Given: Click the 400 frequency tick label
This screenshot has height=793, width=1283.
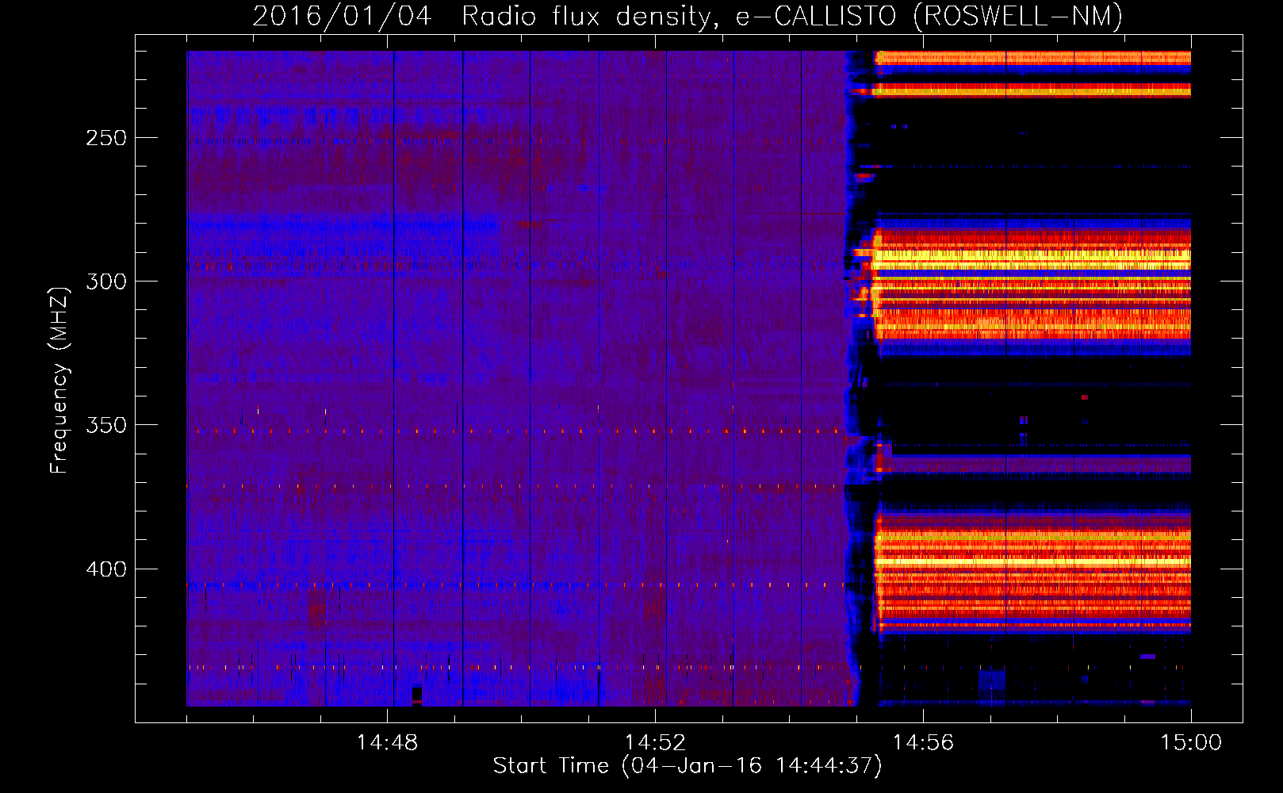Looking at the screenshot, I should (x=106, y=569).
